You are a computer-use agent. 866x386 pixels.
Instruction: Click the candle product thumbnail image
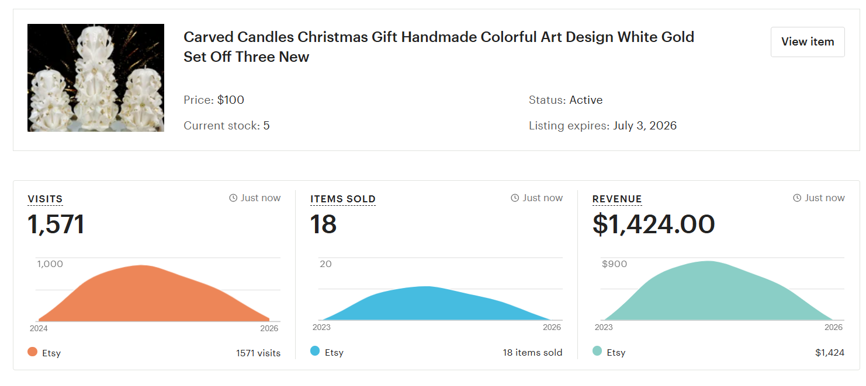(95, 78)
